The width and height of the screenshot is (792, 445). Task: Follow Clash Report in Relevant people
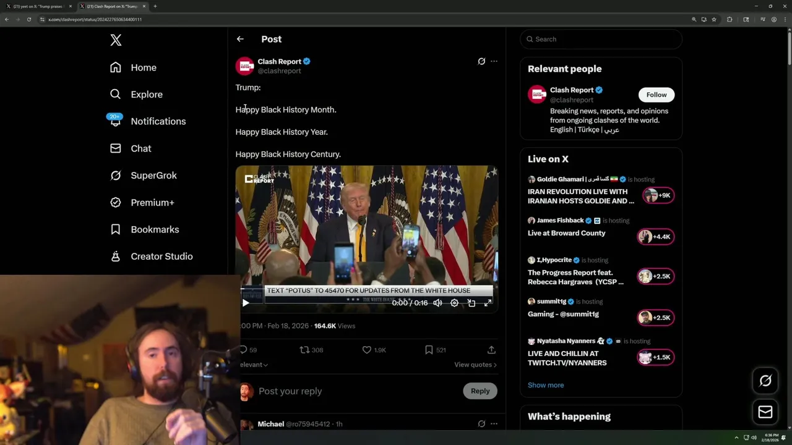pyautogui.click(x=656, y=95)
